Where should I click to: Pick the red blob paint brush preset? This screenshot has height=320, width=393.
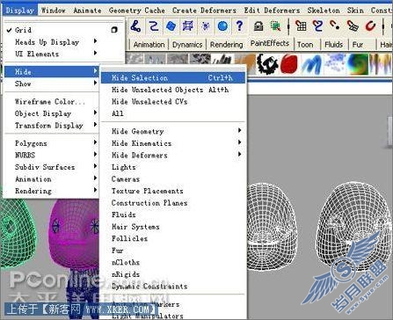289,64
